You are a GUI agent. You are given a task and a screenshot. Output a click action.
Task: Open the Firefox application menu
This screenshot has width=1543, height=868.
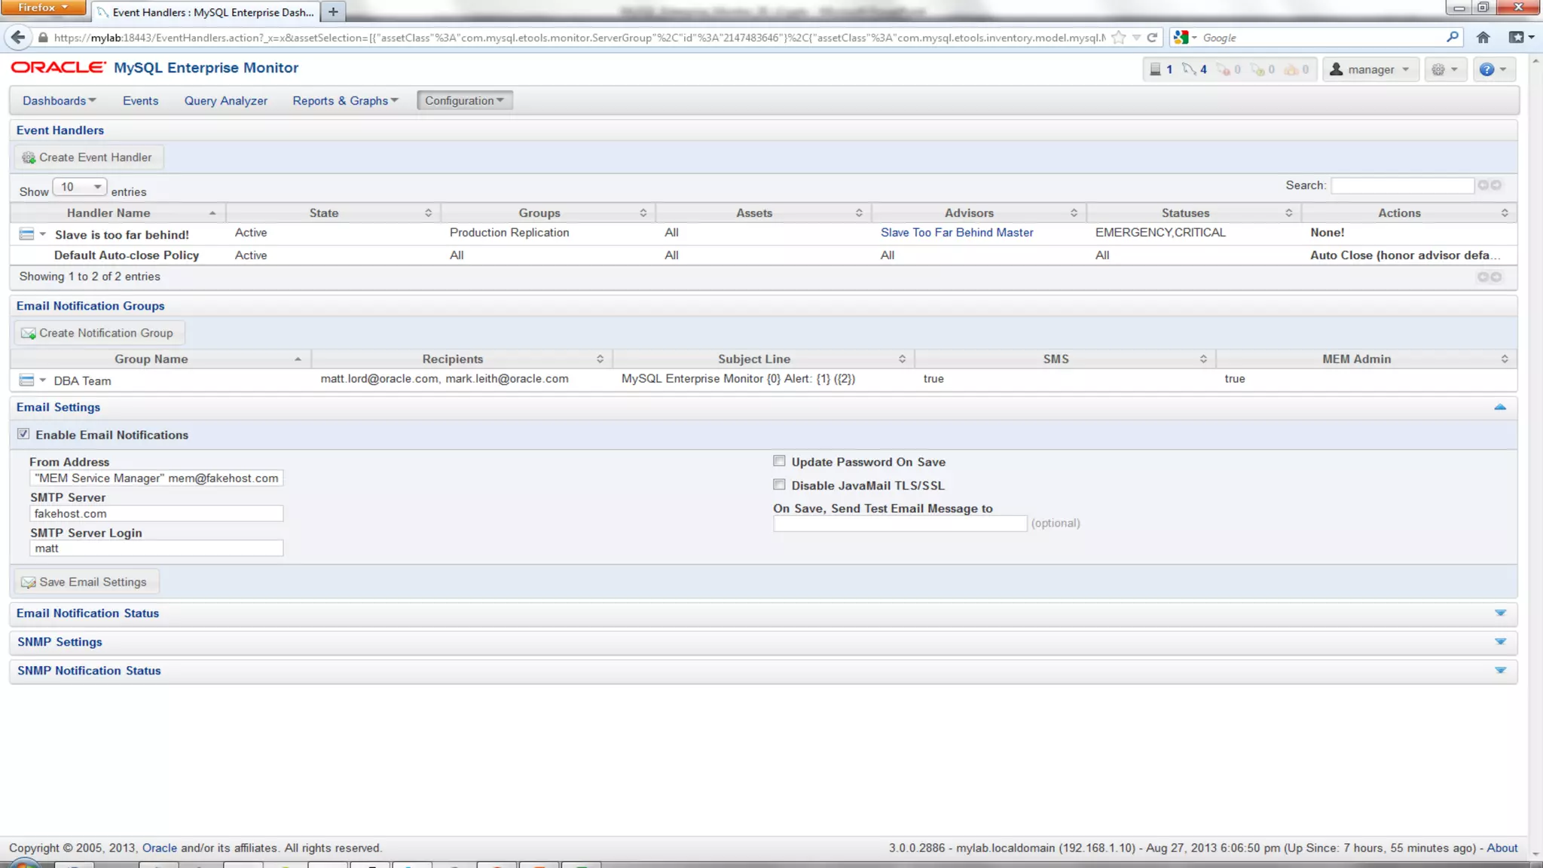[43, 8]
